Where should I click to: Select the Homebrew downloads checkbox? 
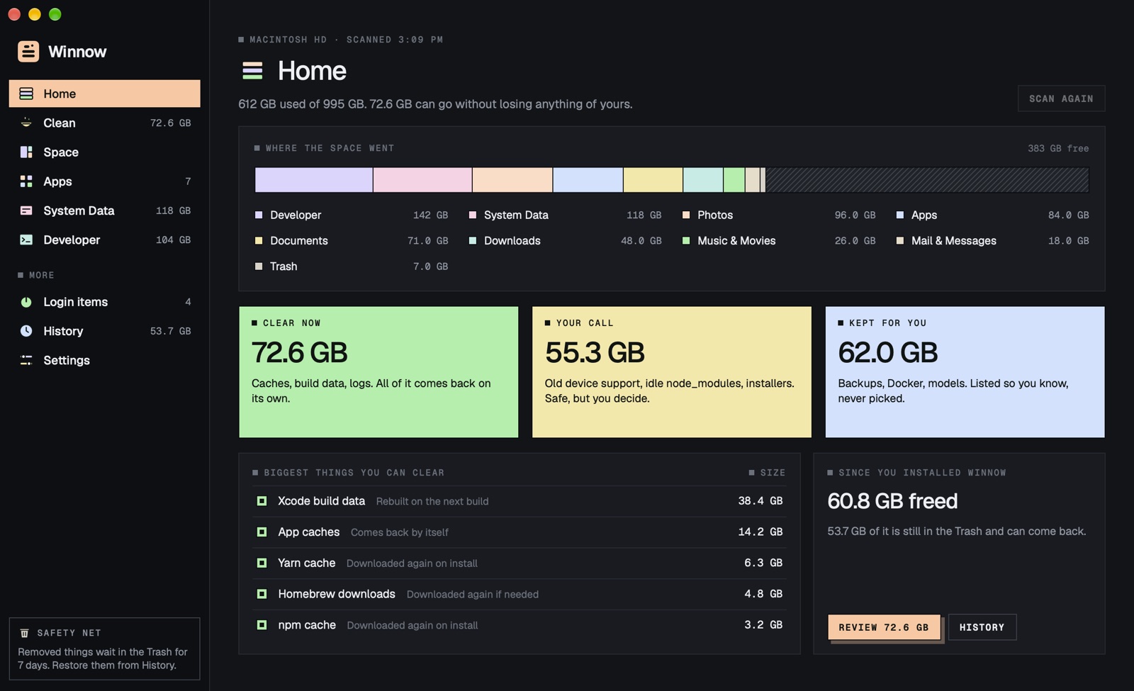point(262,594)
